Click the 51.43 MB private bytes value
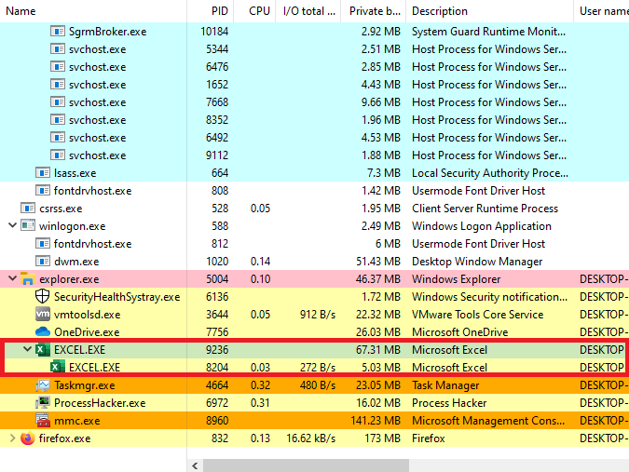This screenshot has width=629, height=472. 378,262
